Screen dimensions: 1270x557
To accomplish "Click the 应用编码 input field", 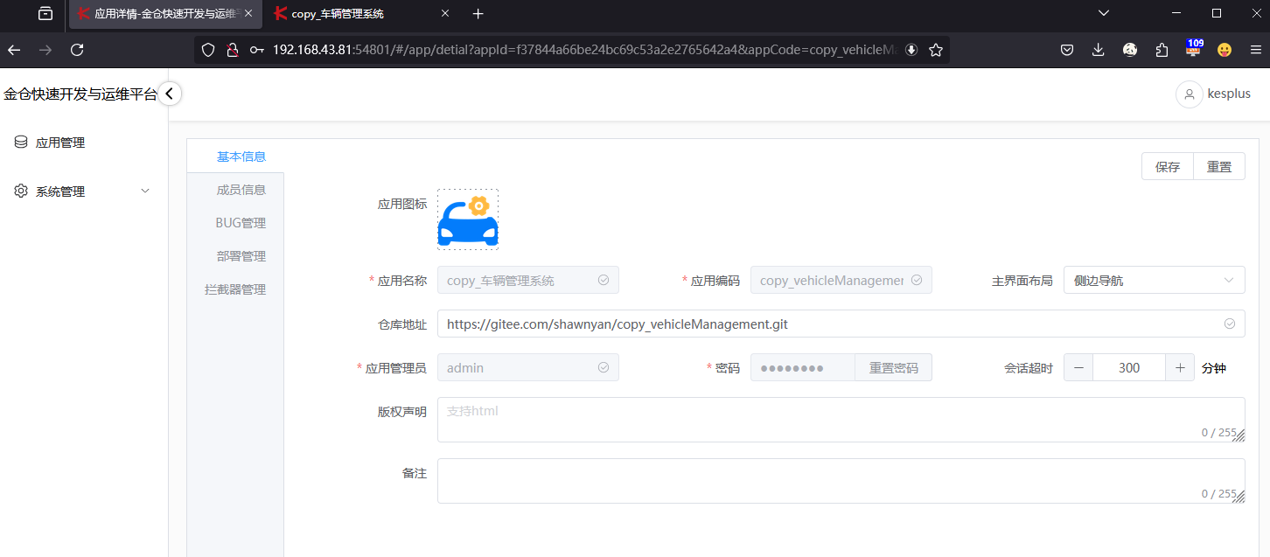I will [x=841, y=281].
